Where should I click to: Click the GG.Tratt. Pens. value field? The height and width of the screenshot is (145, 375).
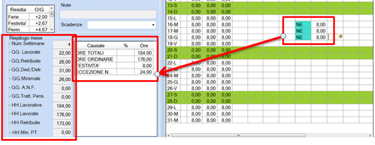[62, 97]
